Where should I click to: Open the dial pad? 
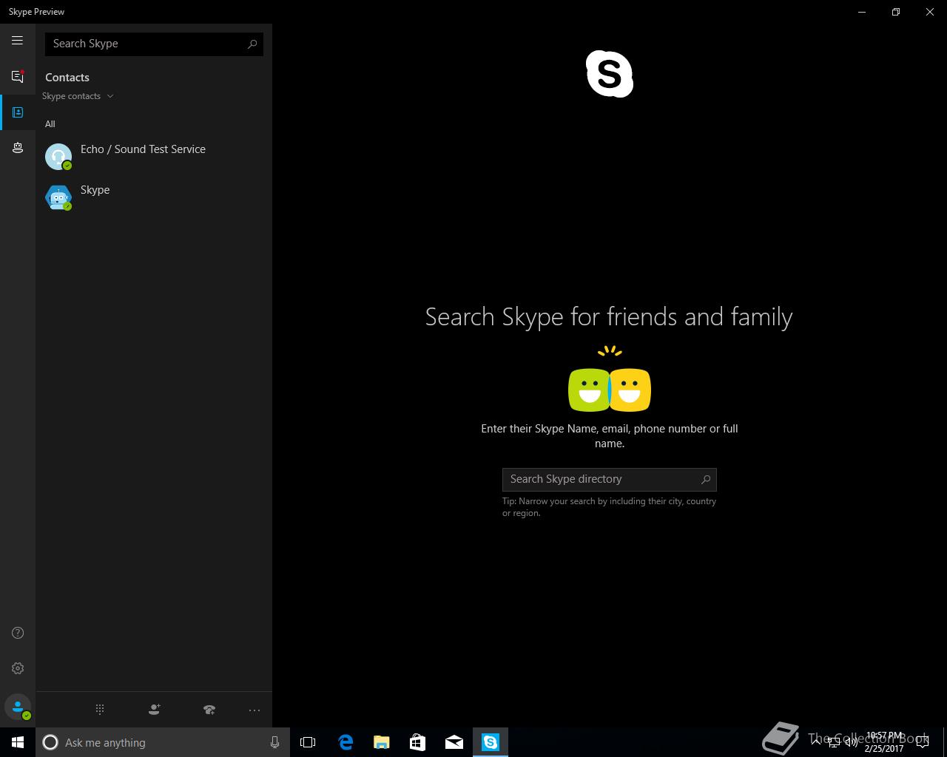[x=100, y=710]
